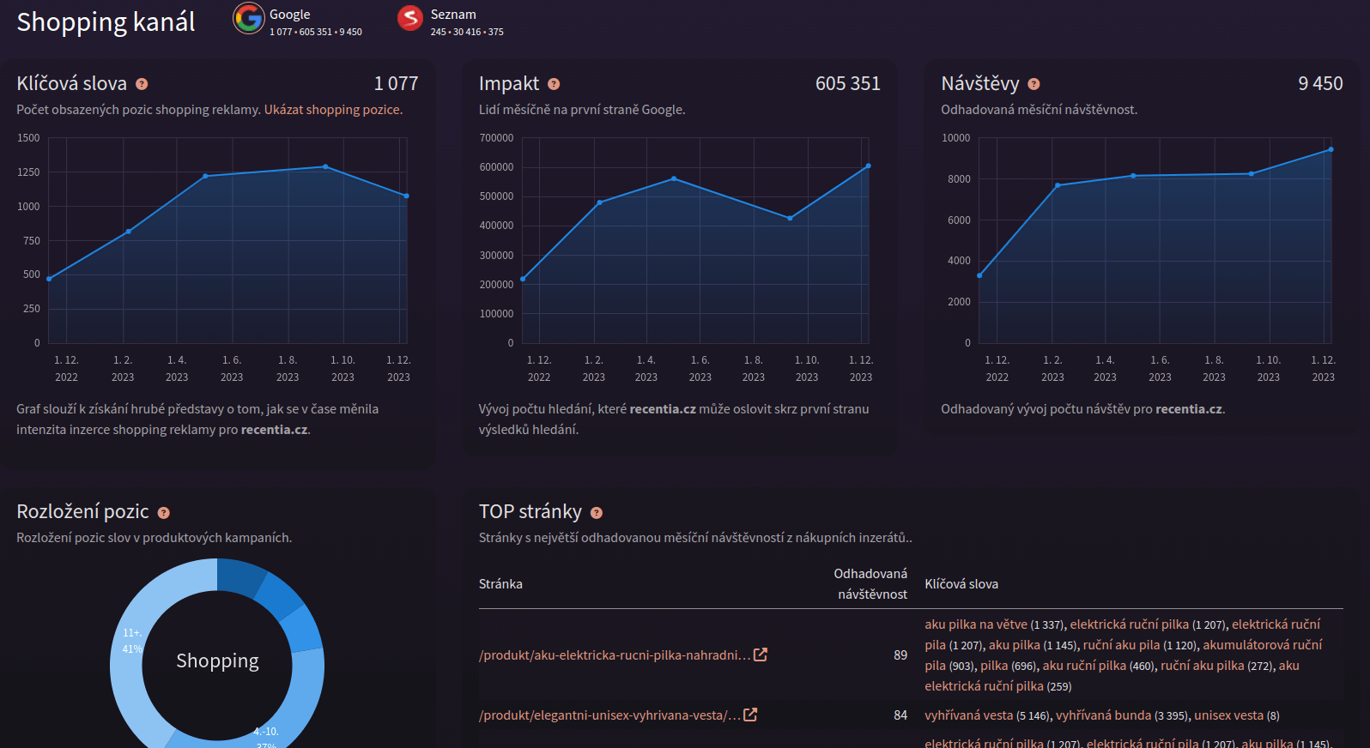Open external link icon for aku-elektricka-rucni-pilka page
Image resolution: width=1370 pixels, height=748 pixels.
(761, 654)
